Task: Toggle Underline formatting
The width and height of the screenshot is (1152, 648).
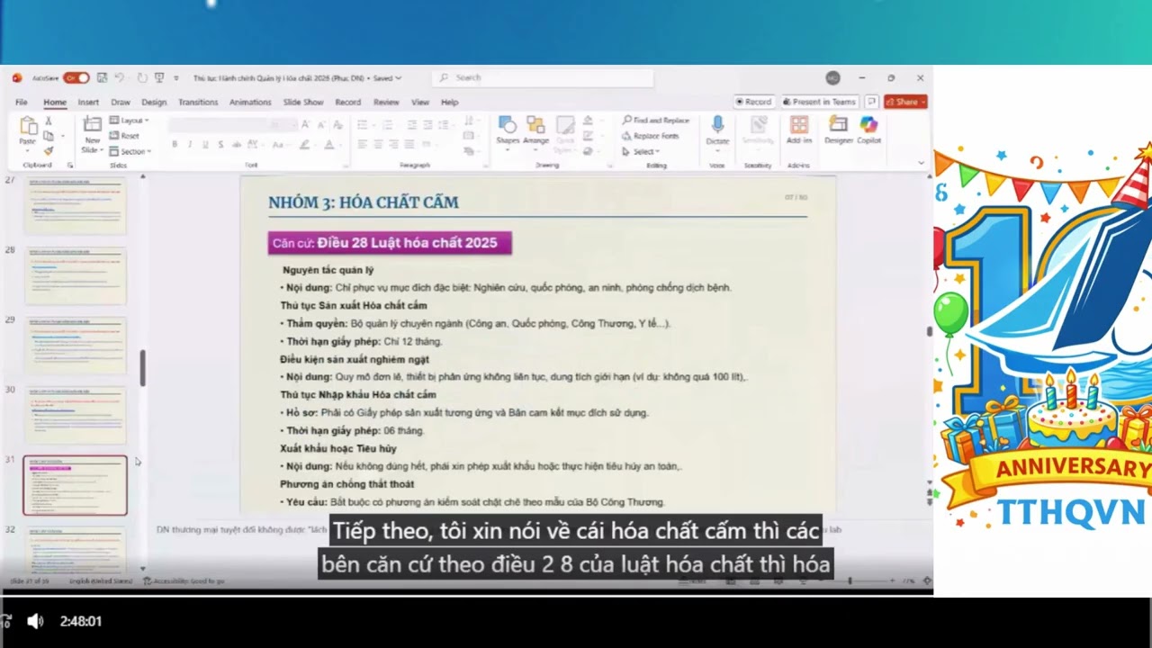Action: 205,144
